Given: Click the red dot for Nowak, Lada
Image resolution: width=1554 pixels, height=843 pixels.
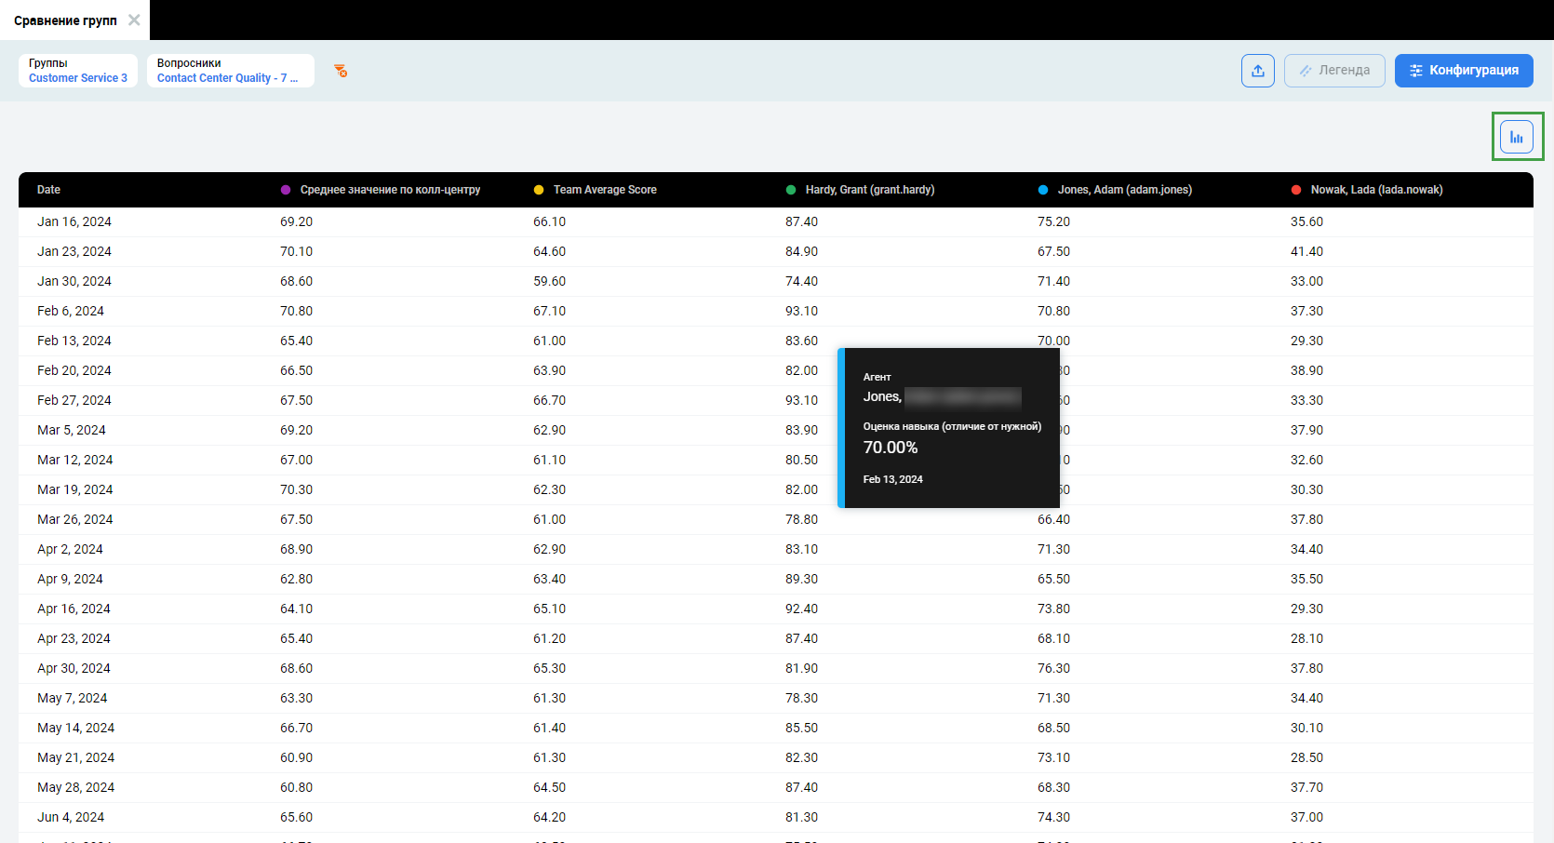Looking at the screenshot, I should click(x=1296, y=190).
